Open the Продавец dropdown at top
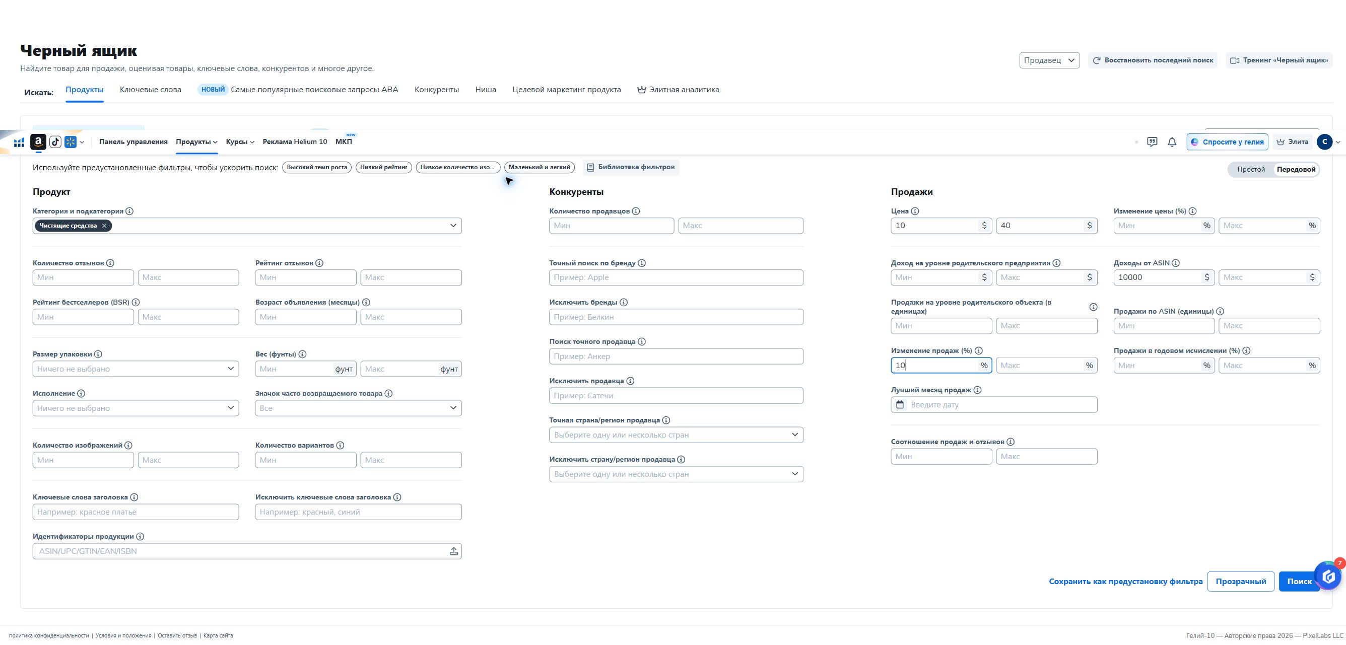The height and width of the screenshot is (645, 1346). pyautogui.click(x=1049, y=60)
